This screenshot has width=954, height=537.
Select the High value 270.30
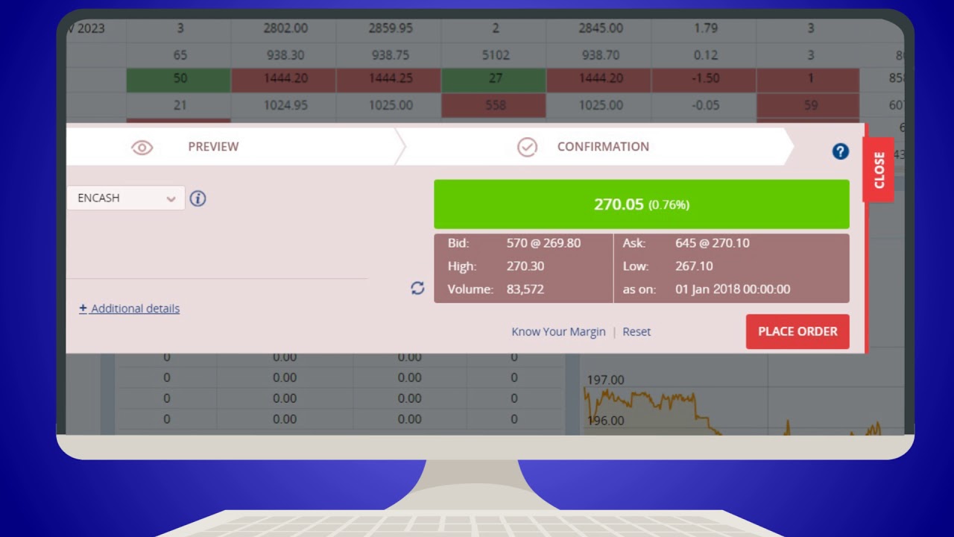click(x=525, y=266)
